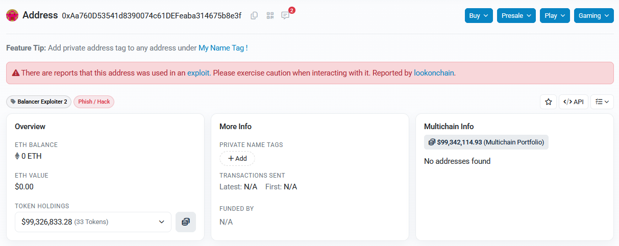Open the Play dropdown menu

coord(555,16)
